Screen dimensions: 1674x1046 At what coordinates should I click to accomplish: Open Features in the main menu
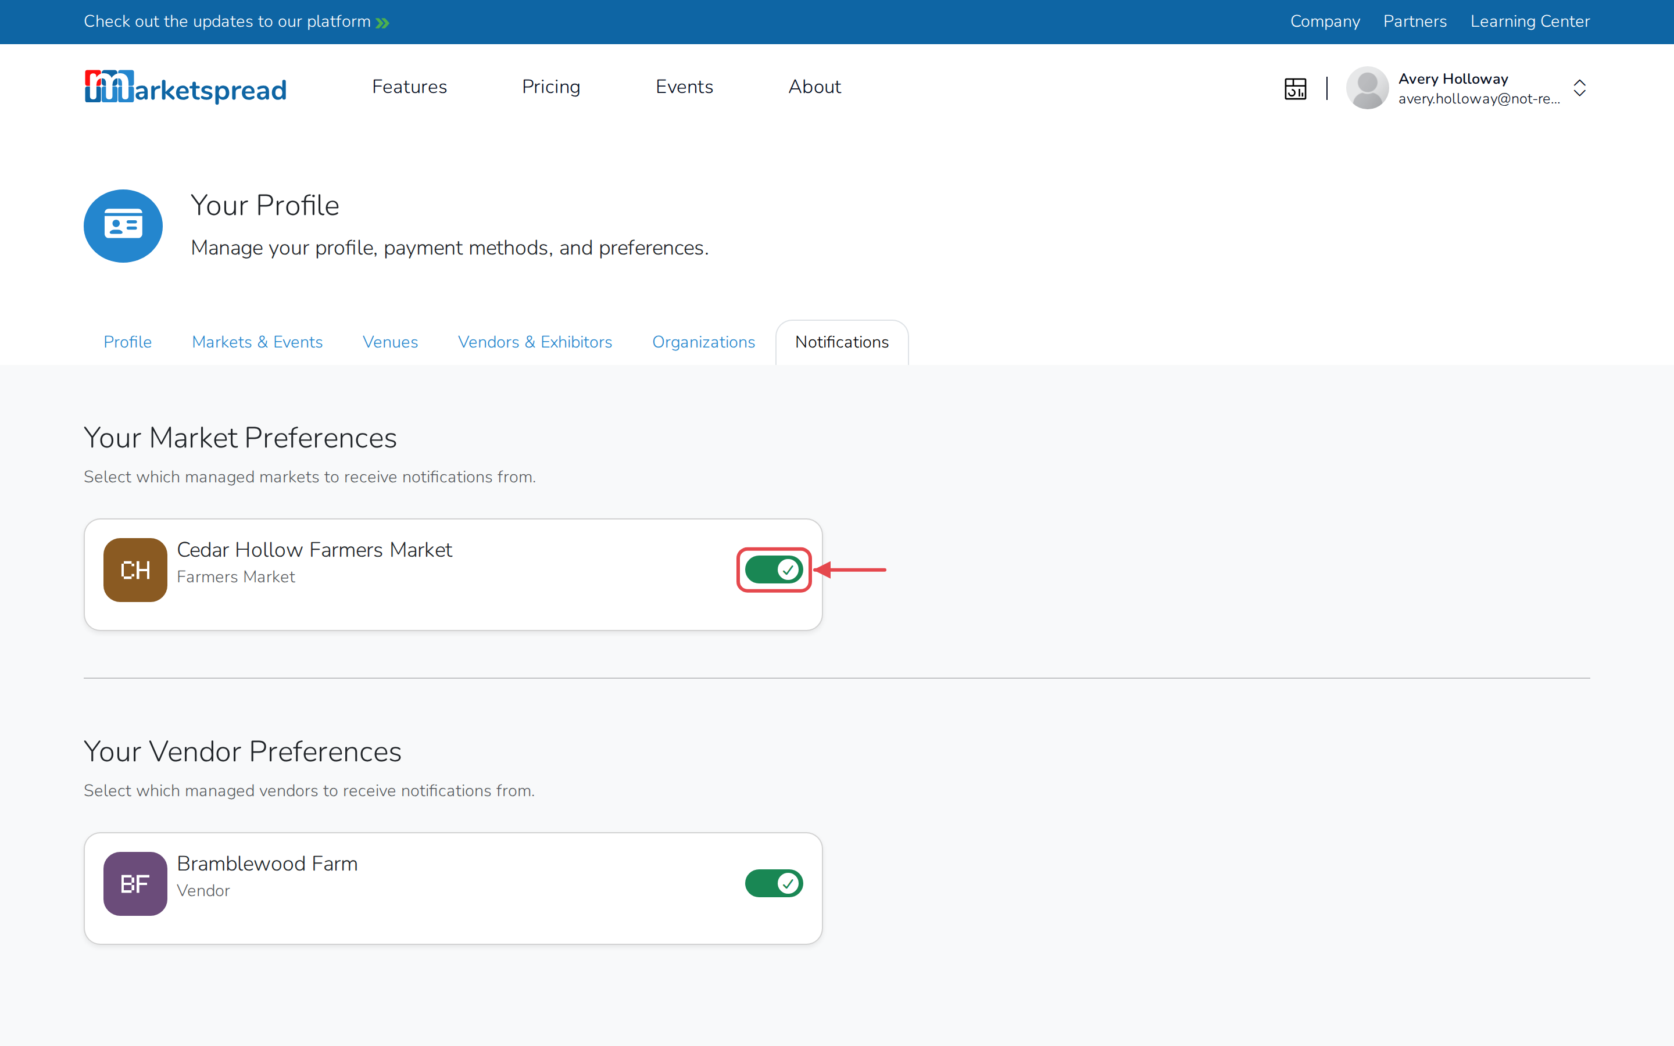click(410, 87)
